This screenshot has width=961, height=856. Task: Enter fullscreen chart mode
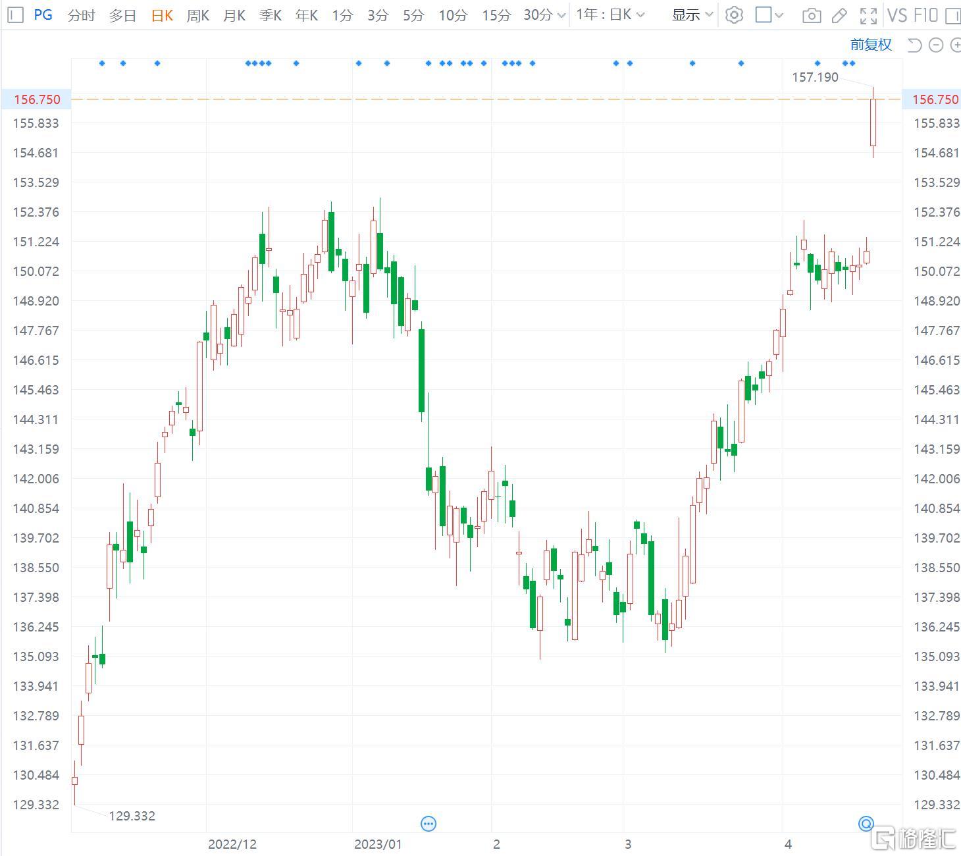pyautogui.click(x=869, y=15)
